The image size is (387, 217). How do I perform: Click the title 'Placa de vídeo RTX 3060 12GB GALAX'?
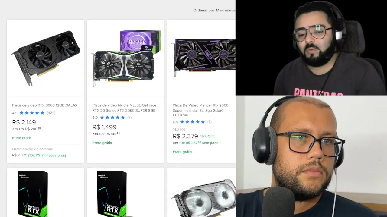(x=45, y=105)
